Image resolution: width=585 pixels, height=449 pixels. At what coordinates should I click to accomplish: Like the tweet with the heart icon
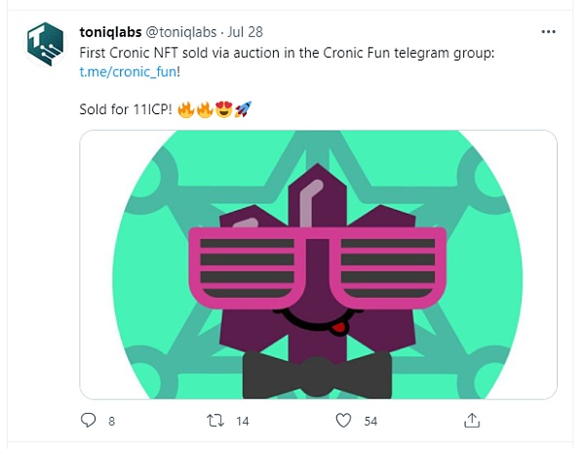click(x=342, y=421)
